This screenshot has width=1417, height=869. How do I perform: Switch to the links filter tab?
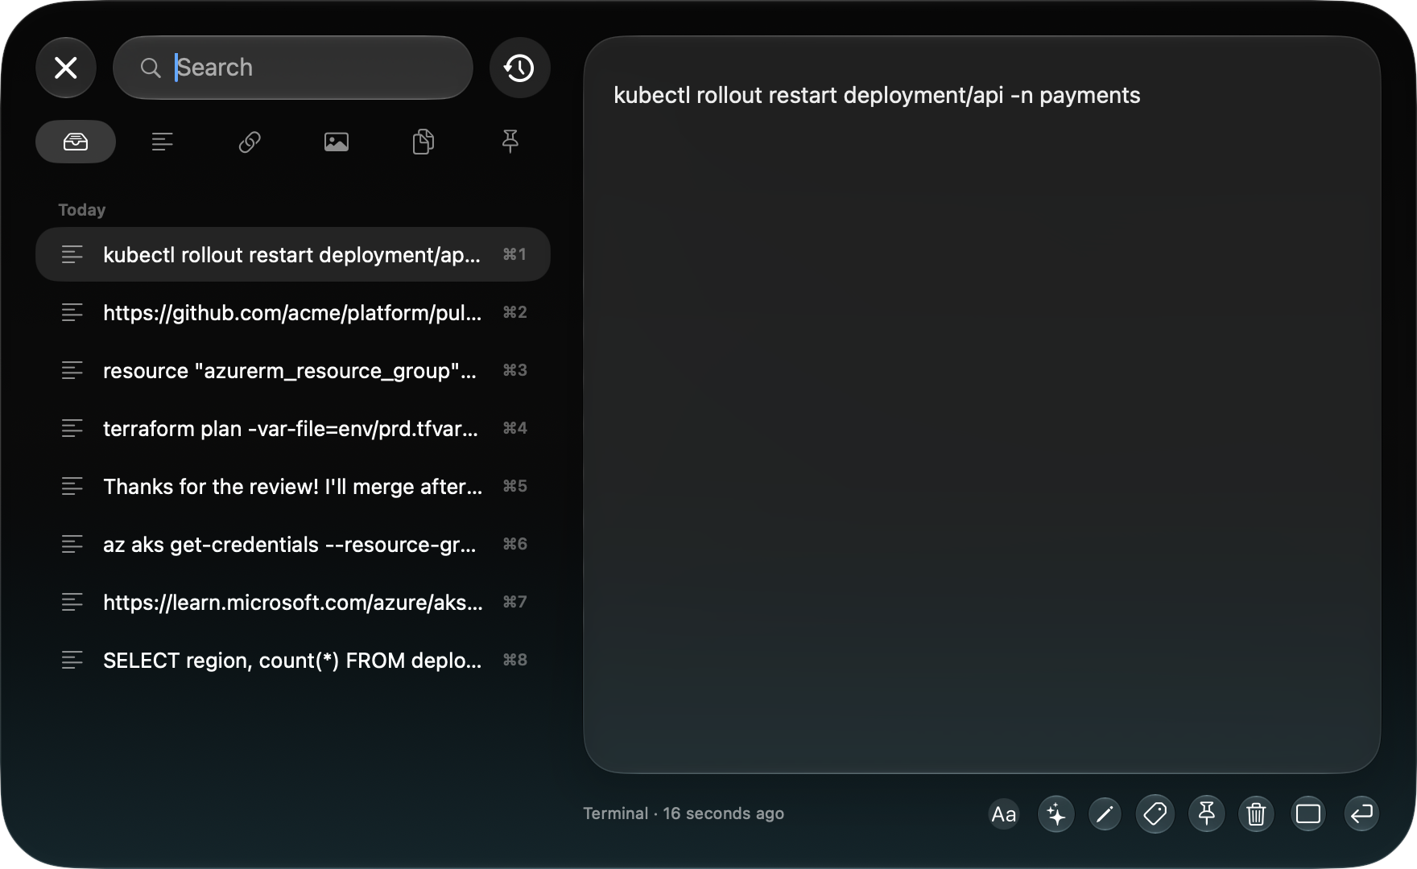click(x=250, y=142)
